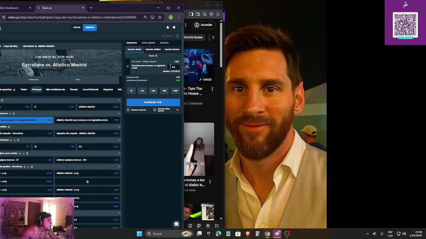This screenshot has width=426, height=239.
Task: Select the Tiempo market tab
Action: tap(74, 90)
